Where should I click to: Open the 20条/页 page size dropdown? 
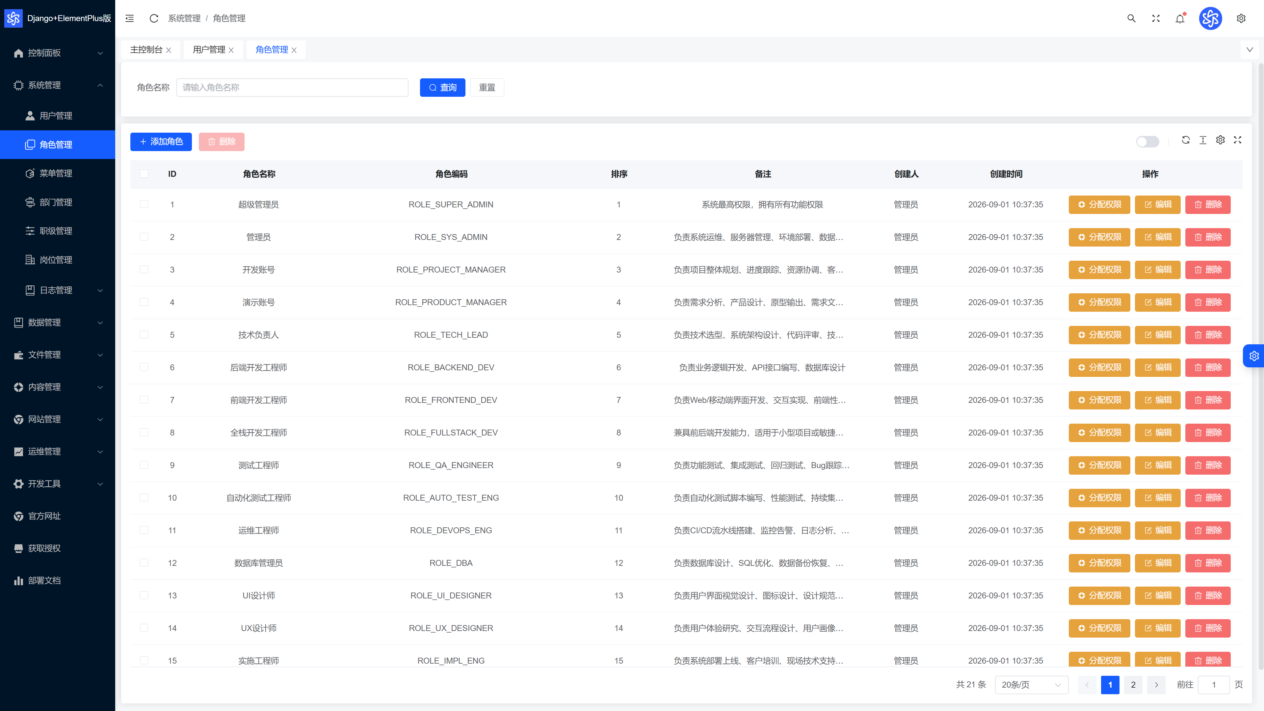coord(1031,685)
